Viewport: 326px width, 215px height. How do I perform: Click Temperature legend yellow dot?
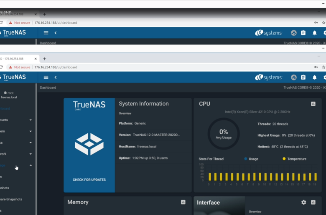click(x=284, y=159)
